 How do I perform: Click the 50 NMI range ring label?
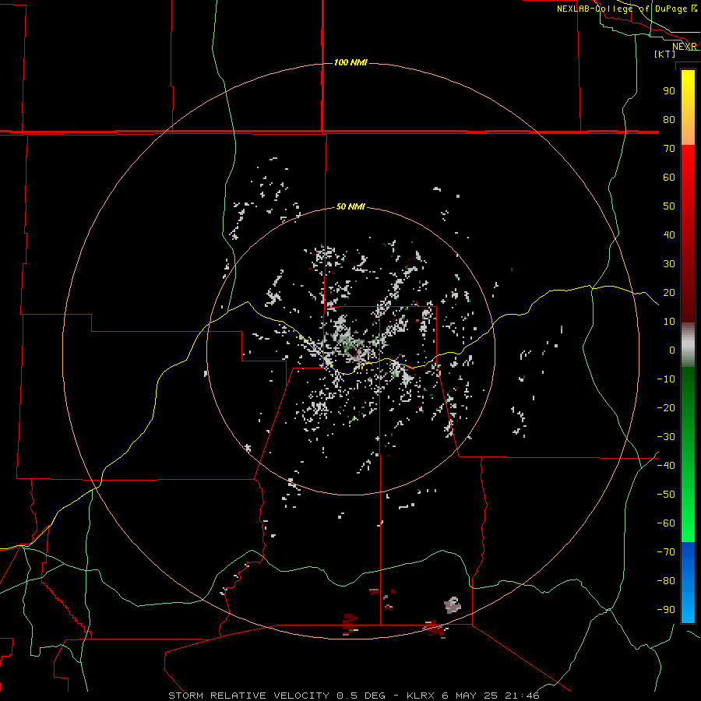tap(350, 206)
